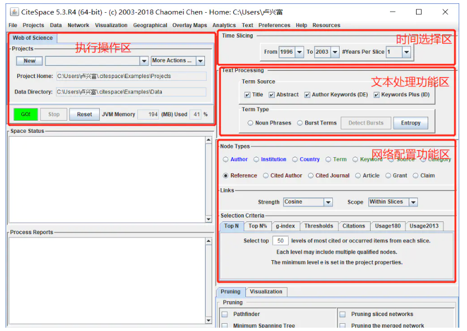Expand the project selection dropdown
The image size is (467, 331).
pos(144,61)
